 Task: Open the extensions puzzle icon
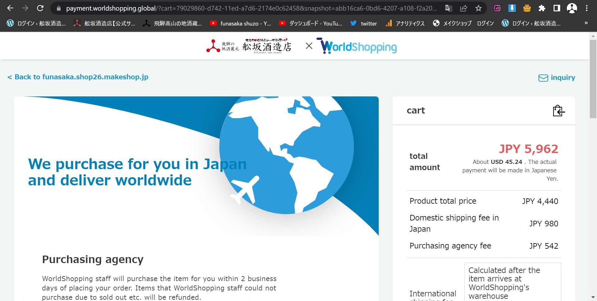[542, 8]
